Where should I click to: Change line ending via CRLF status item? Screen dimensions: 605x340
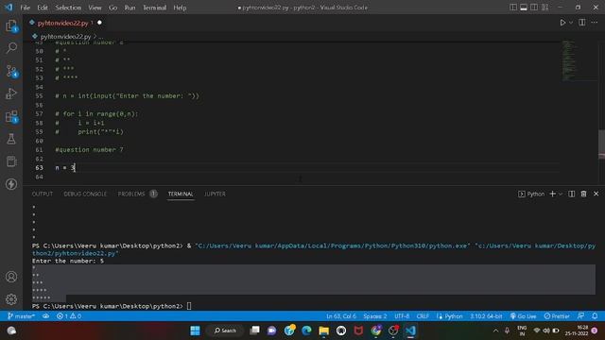(423, 316)
